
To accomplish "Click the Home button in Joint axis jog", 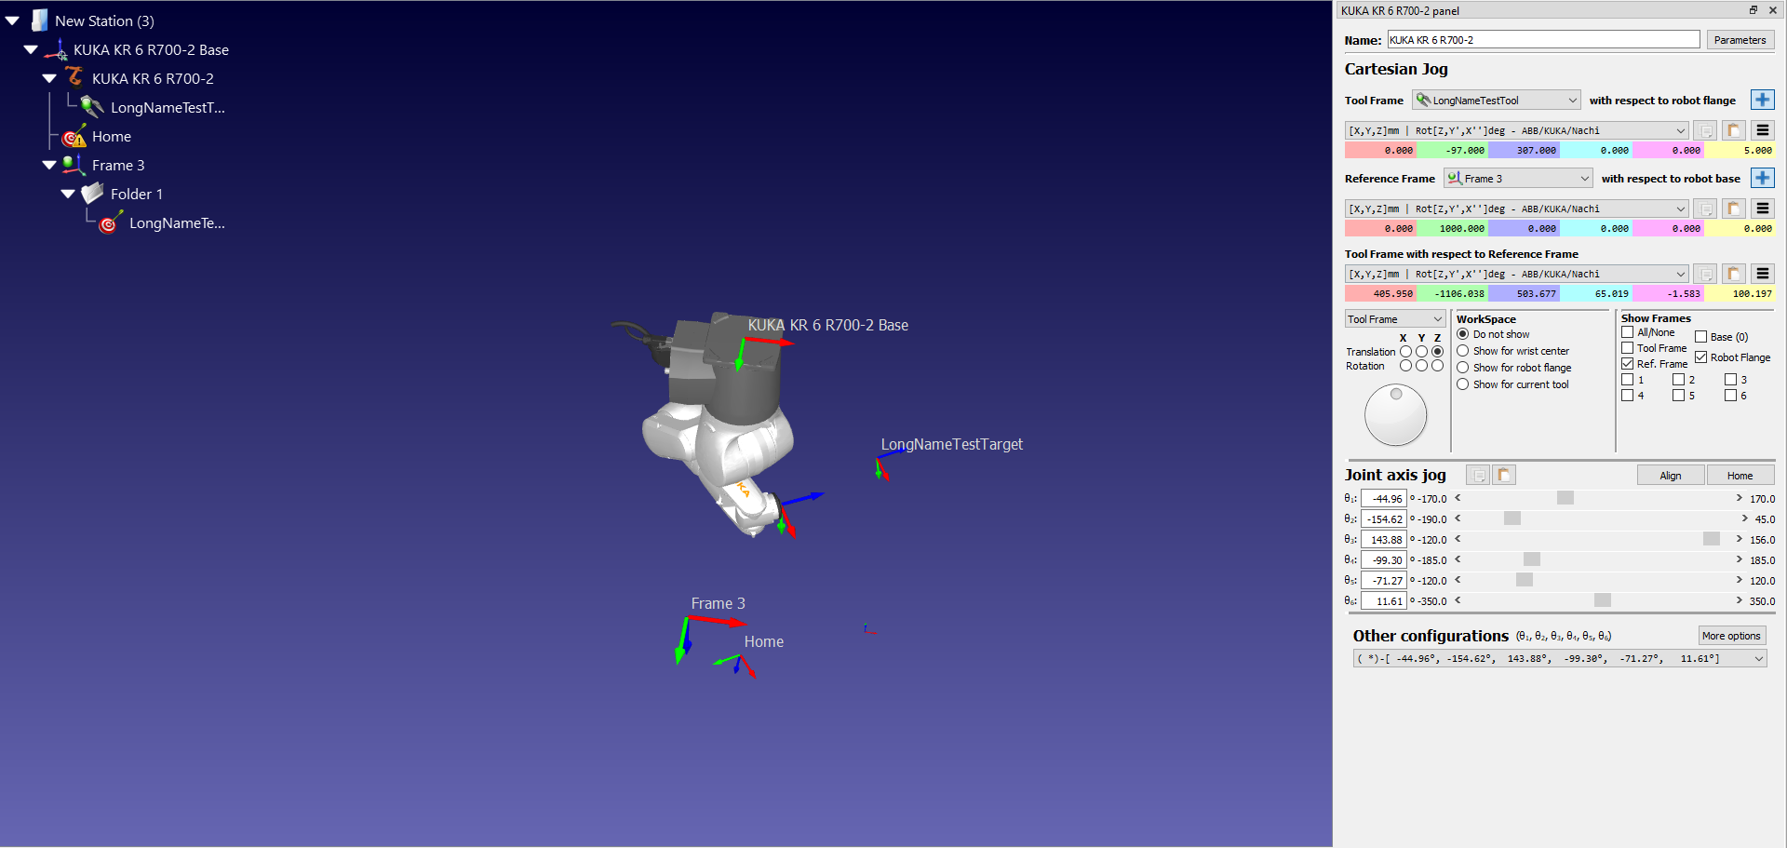I will coord(1740,475).
